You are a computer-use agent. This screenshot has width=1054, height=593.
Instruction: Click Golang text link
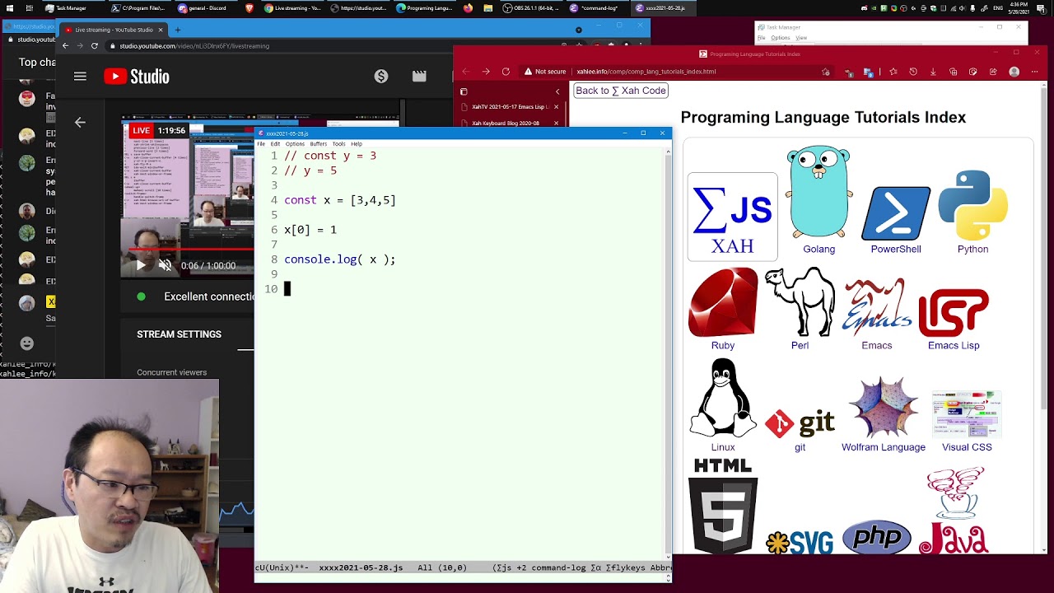[818, 249]
